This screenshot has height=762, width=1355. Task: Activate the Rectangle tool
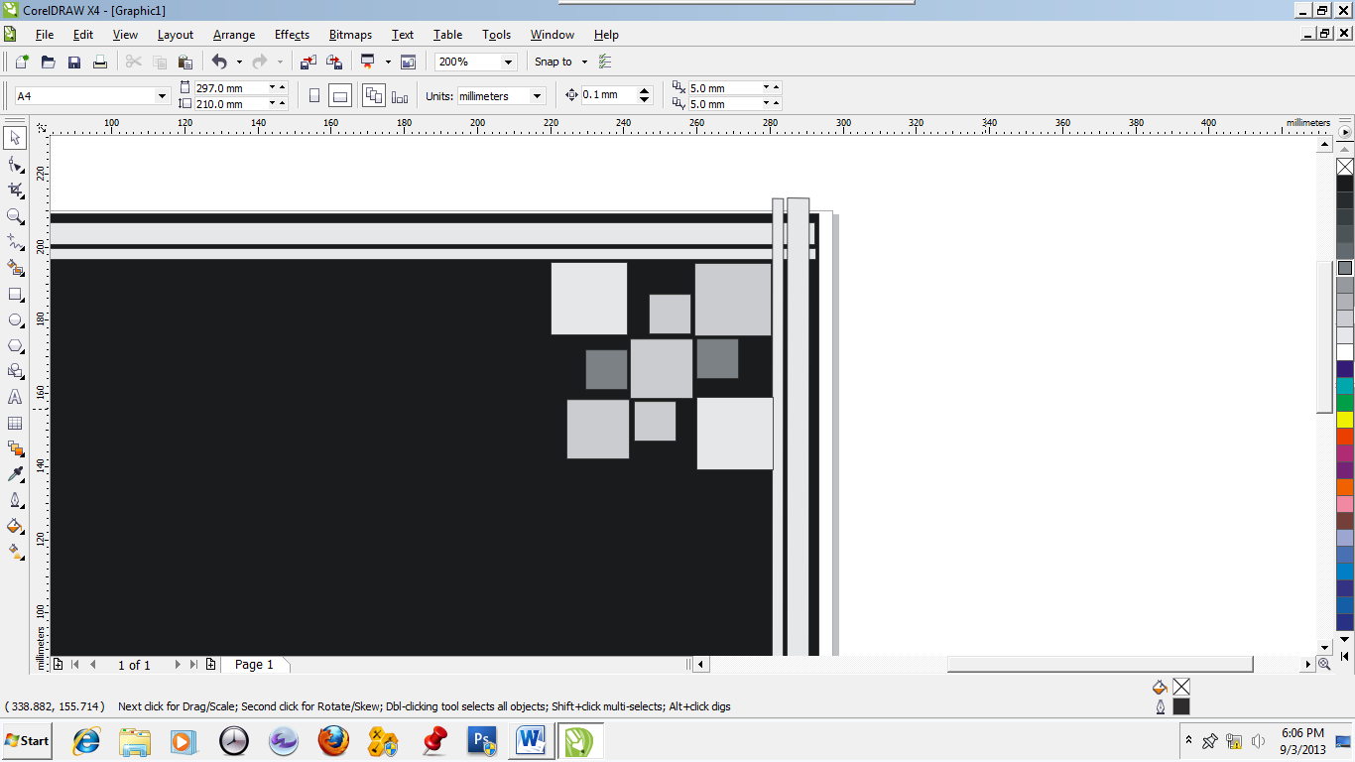pos(15,294)
